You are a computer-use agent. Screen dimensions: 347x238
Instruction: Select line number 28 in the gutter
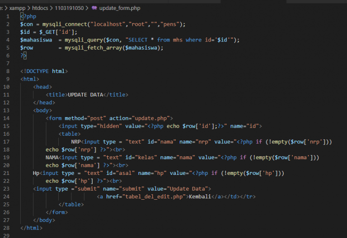click(6, 228)
